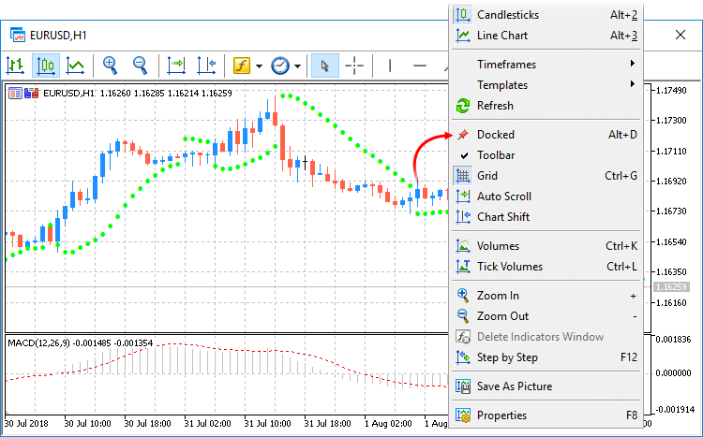Toggle Chart Shift in the context menu
The height and width of the screenshot is (437, 703).
point(546,217)
